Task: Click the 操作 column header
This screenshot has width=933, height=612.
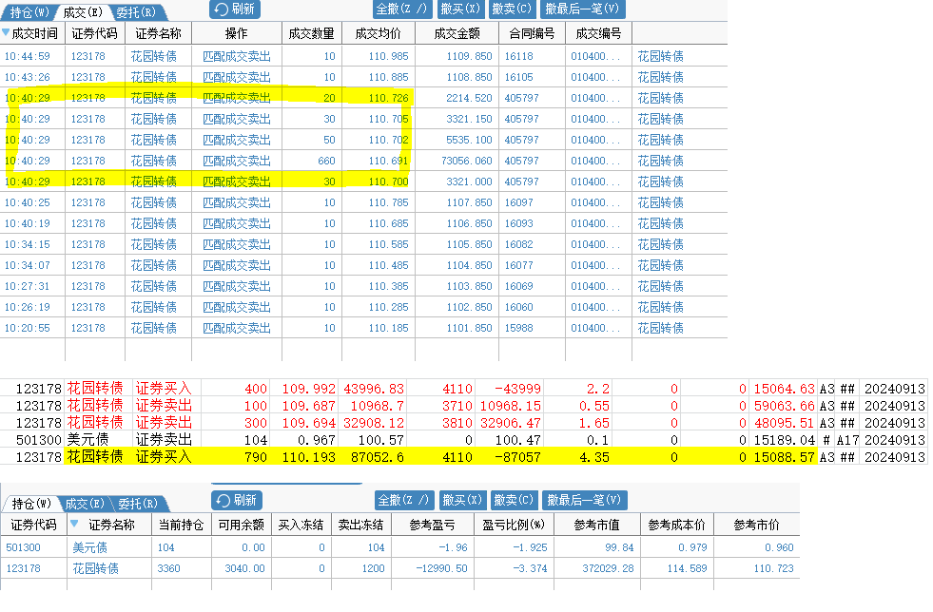Action: 236,33
